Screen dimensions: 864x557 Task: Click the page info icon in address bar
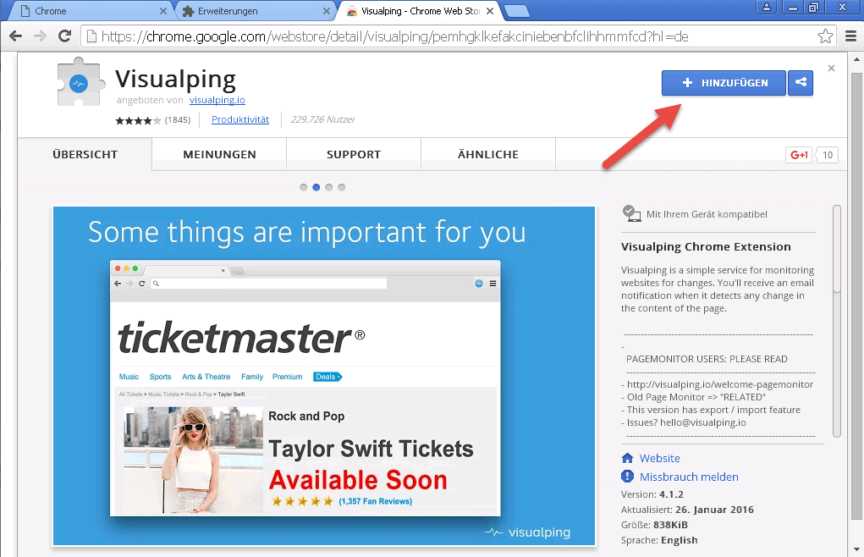(x=91, y=36)
